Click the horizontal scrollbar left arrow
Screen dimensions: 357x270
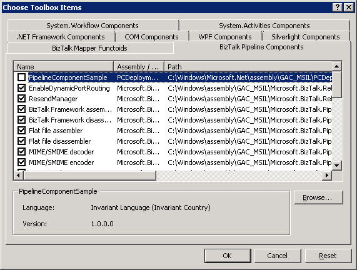coord(19,175)
